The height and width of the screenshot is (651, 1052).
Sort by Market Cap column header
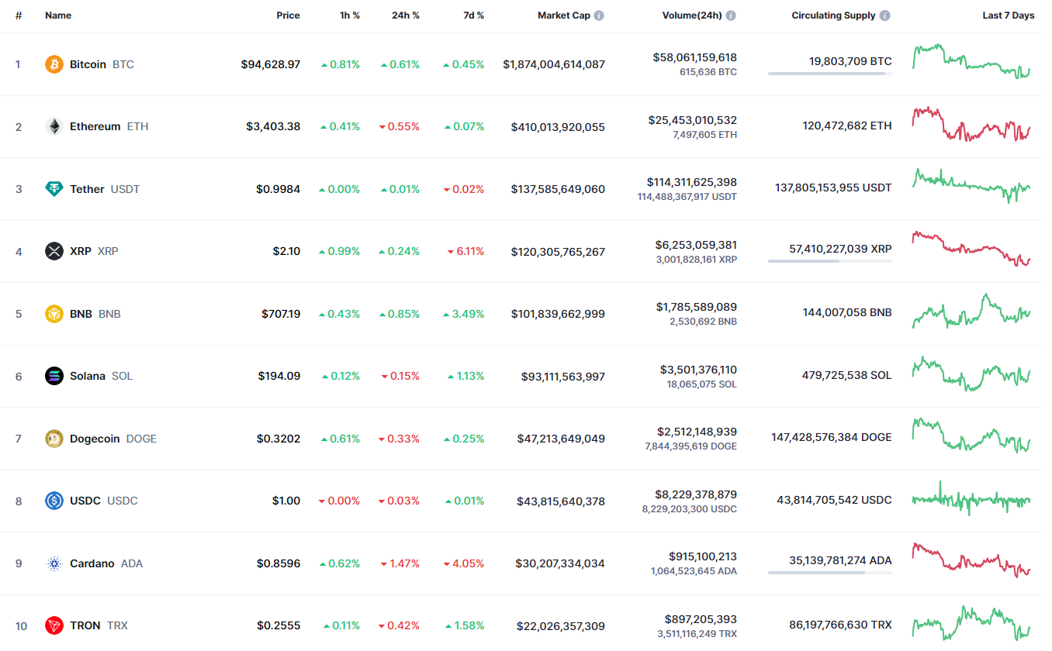pos(564,15)
